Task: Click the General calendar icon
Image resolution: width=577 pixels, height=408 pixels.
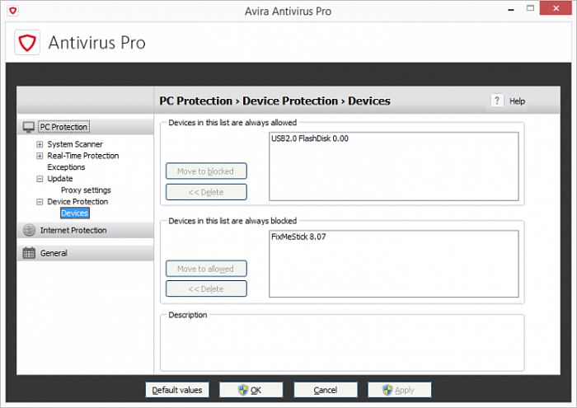Action: pyautogui.click(x=29, y=254)
